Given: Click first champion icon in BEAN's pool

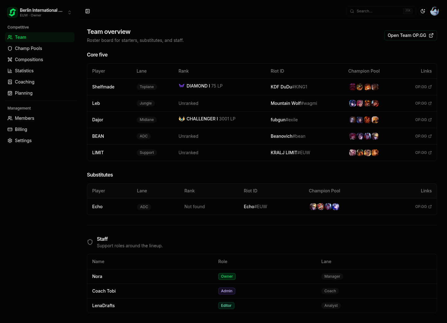Looking at the screenshot, I should click(x=353, y=136).
